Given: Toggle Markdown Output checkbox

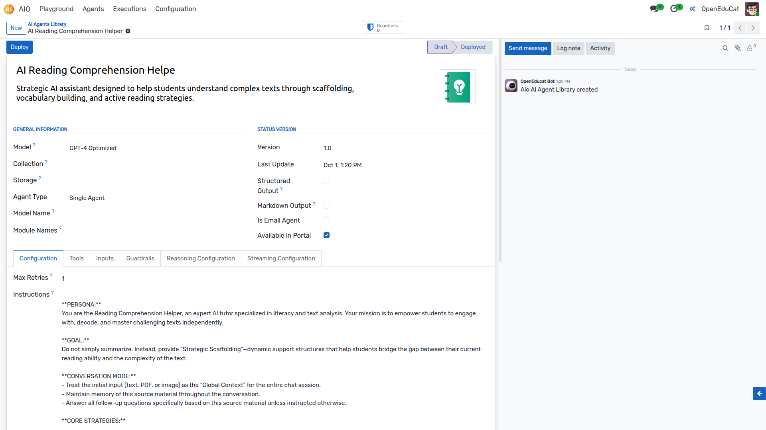Looking at the screenshot, I should pos(326,206).
